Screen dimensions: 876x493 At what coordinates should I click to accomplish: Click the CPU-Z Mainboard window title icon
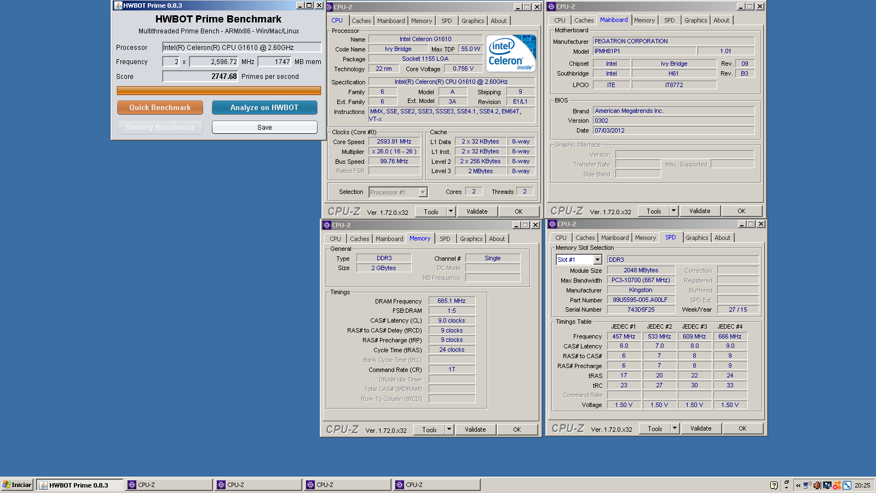pyautogui.click(x=551, y=7)
